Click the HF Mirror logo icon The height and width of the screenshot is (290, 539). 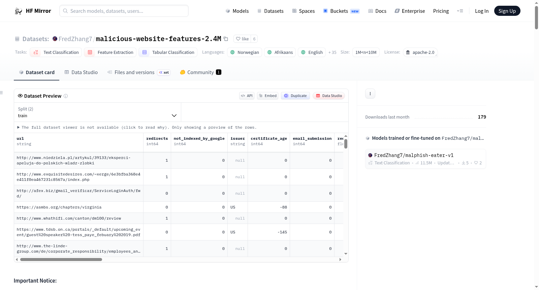click(x=19, y=11)
